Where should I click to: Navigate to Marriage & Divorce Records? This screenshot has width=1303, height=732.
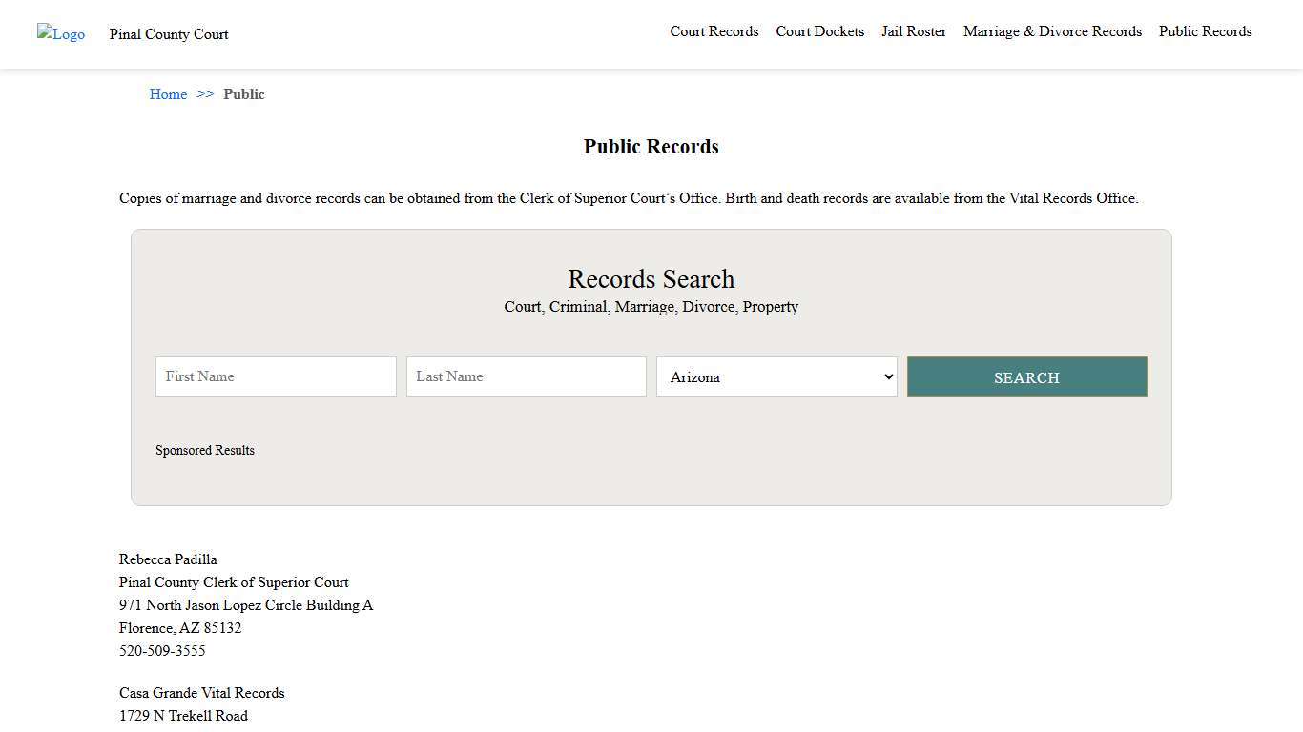click(1052, 31)
